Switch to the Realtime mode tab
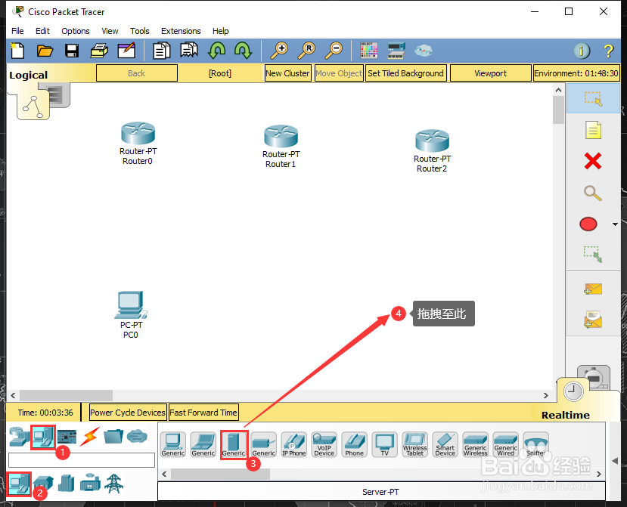This screenshot has height=507, width=627. [566, 415]
